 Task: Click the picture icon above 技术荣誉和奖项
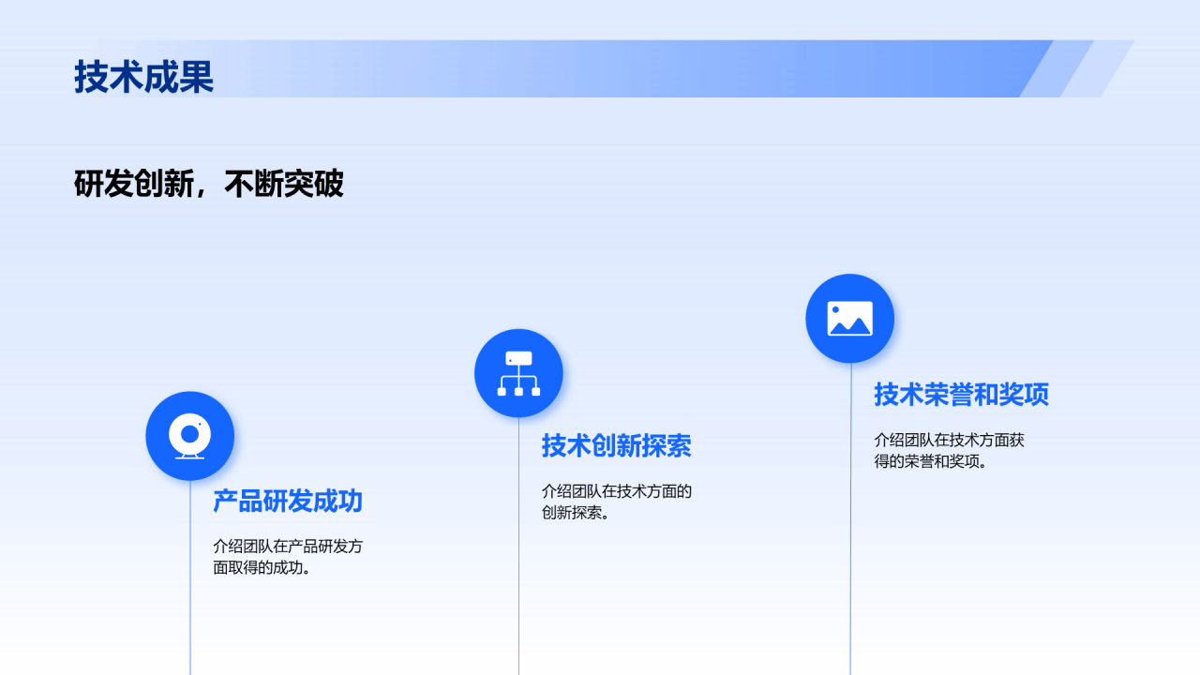coord(850,319)
